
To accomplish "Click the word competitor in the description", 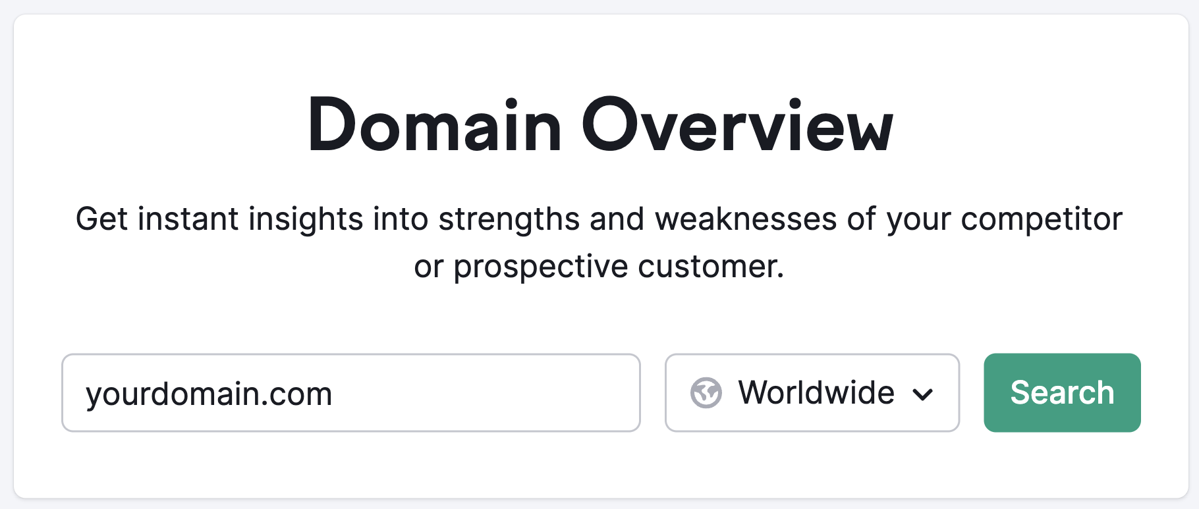I will 1042,219.
